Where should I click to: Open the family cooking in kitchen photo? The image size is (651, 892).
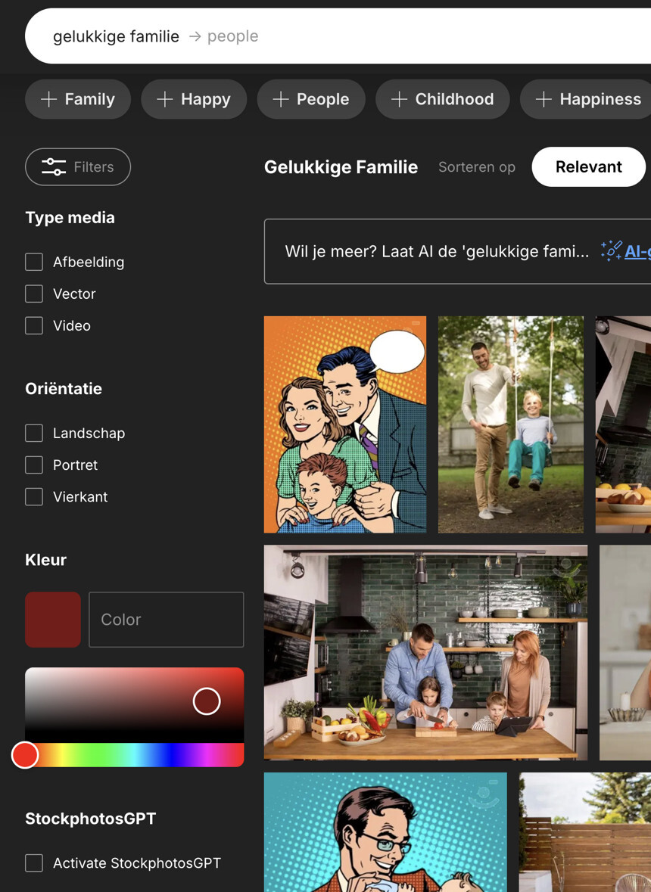(425, 652)
